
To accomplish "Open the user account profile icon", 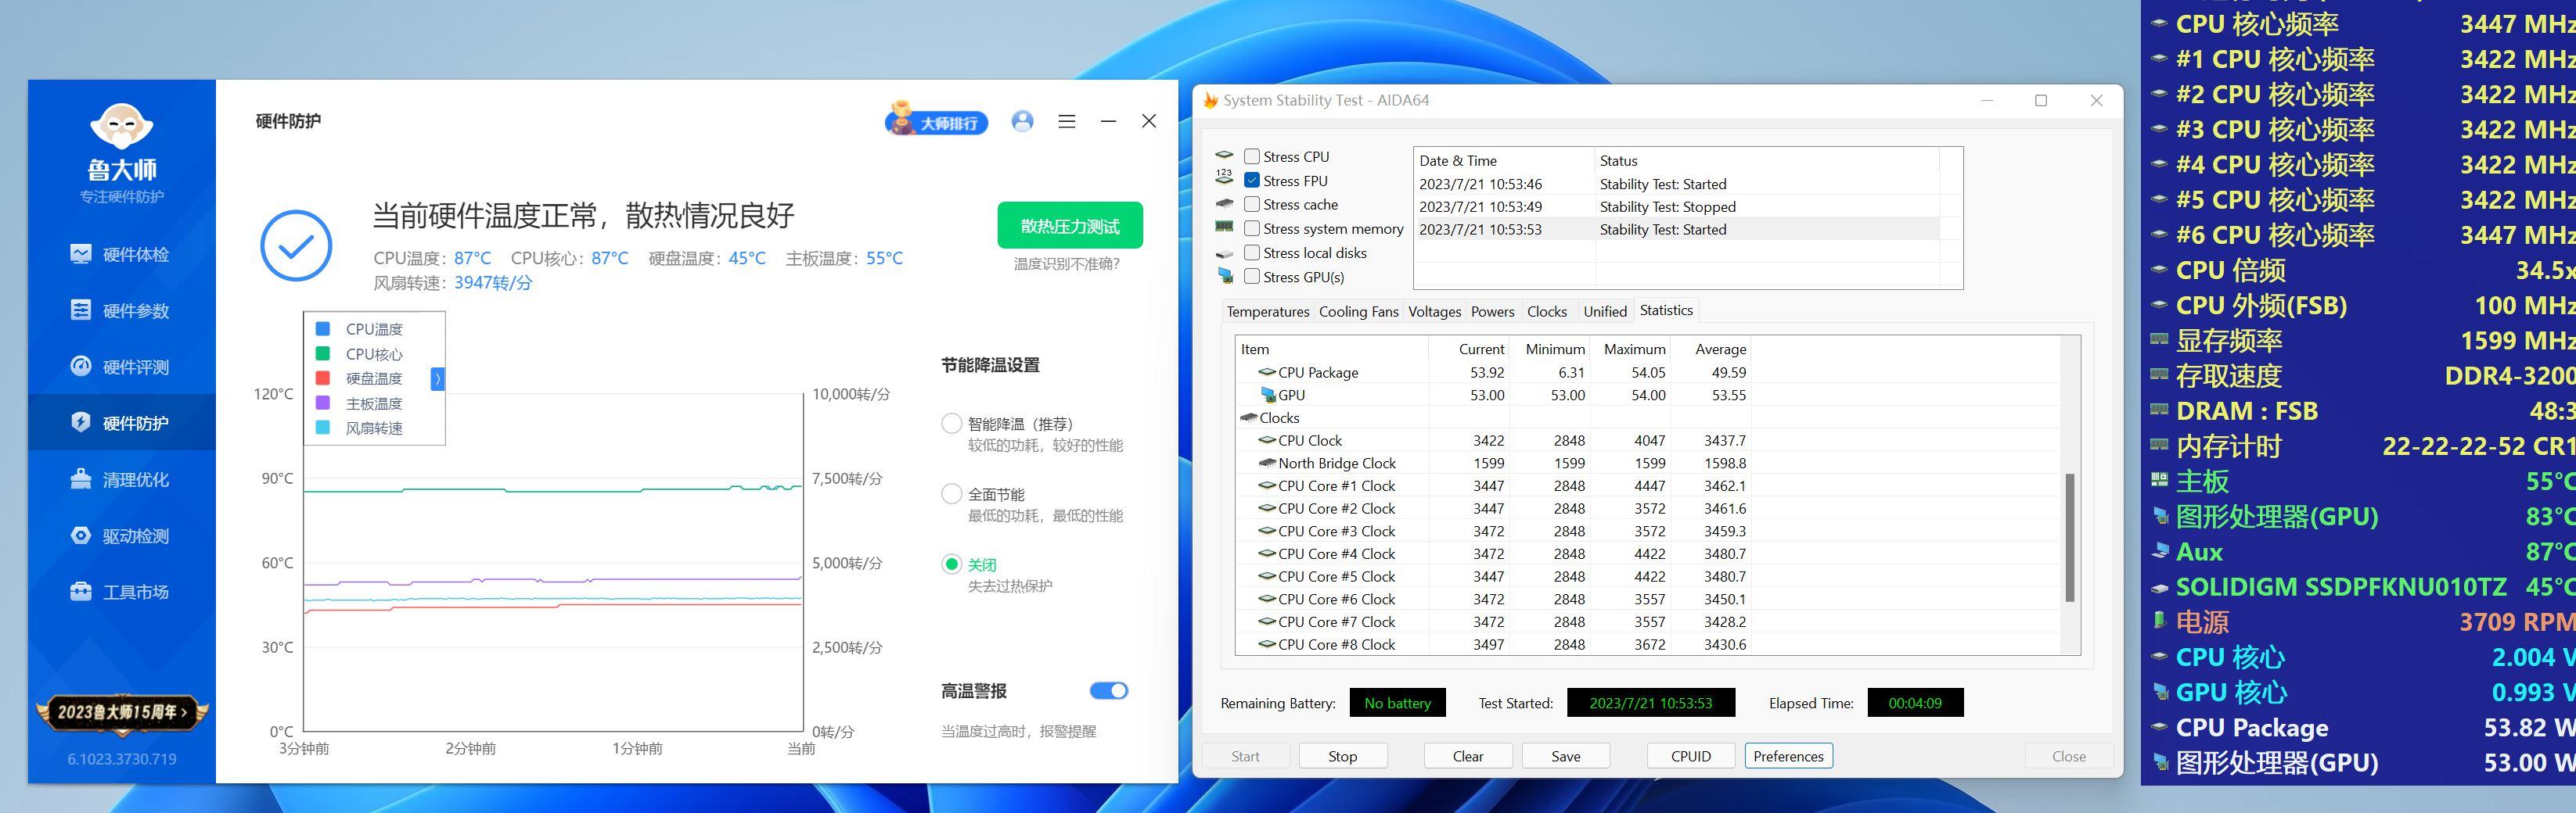I will [1022, 121].
